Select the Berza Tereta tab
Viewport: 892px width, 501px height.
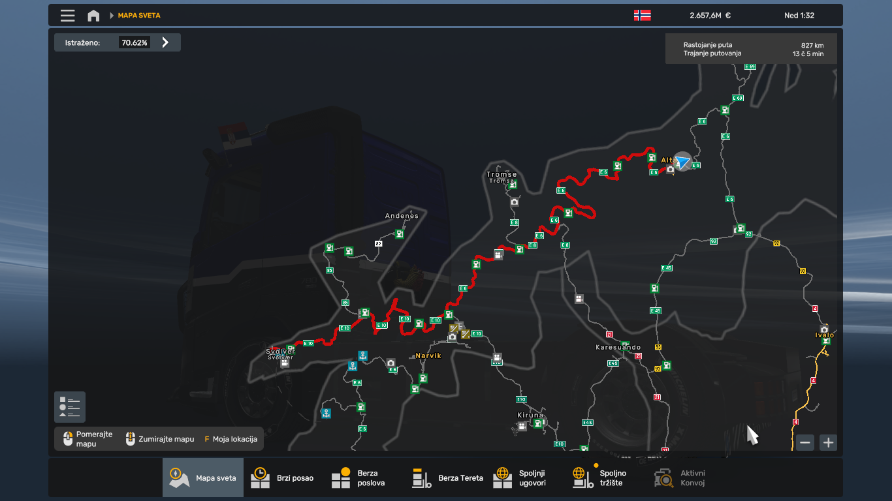click(x=448, y=478)
